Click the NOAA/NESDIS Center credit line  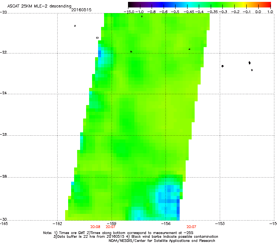coord(162,241)
